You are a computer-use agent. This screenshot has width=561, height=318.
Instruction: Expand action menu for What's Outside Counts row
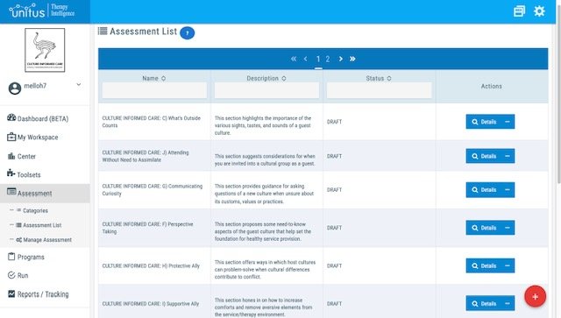pos(508,122)
